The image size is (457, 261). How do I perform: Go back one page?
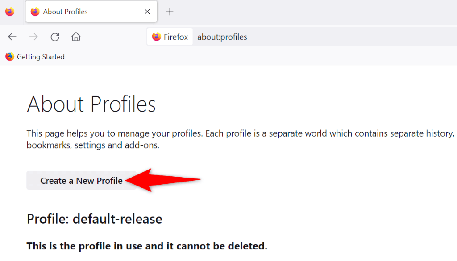click(x=12, y=37)
